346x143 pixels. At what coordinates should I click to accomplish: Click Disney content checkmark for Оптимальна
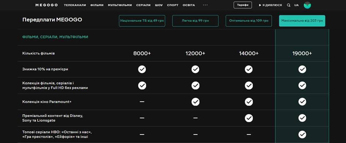[249, 118]
